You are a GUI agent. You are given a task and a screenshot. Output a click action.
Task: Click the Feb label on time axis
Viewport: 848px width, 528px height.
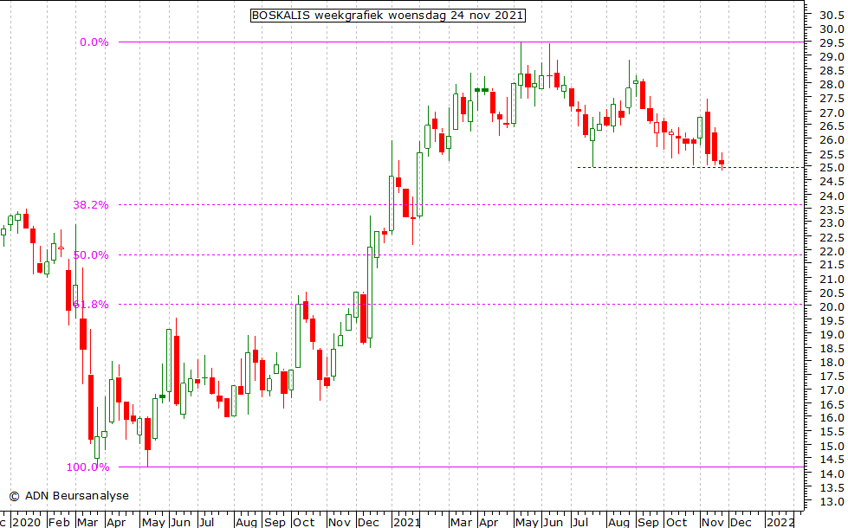pos(59,522)
